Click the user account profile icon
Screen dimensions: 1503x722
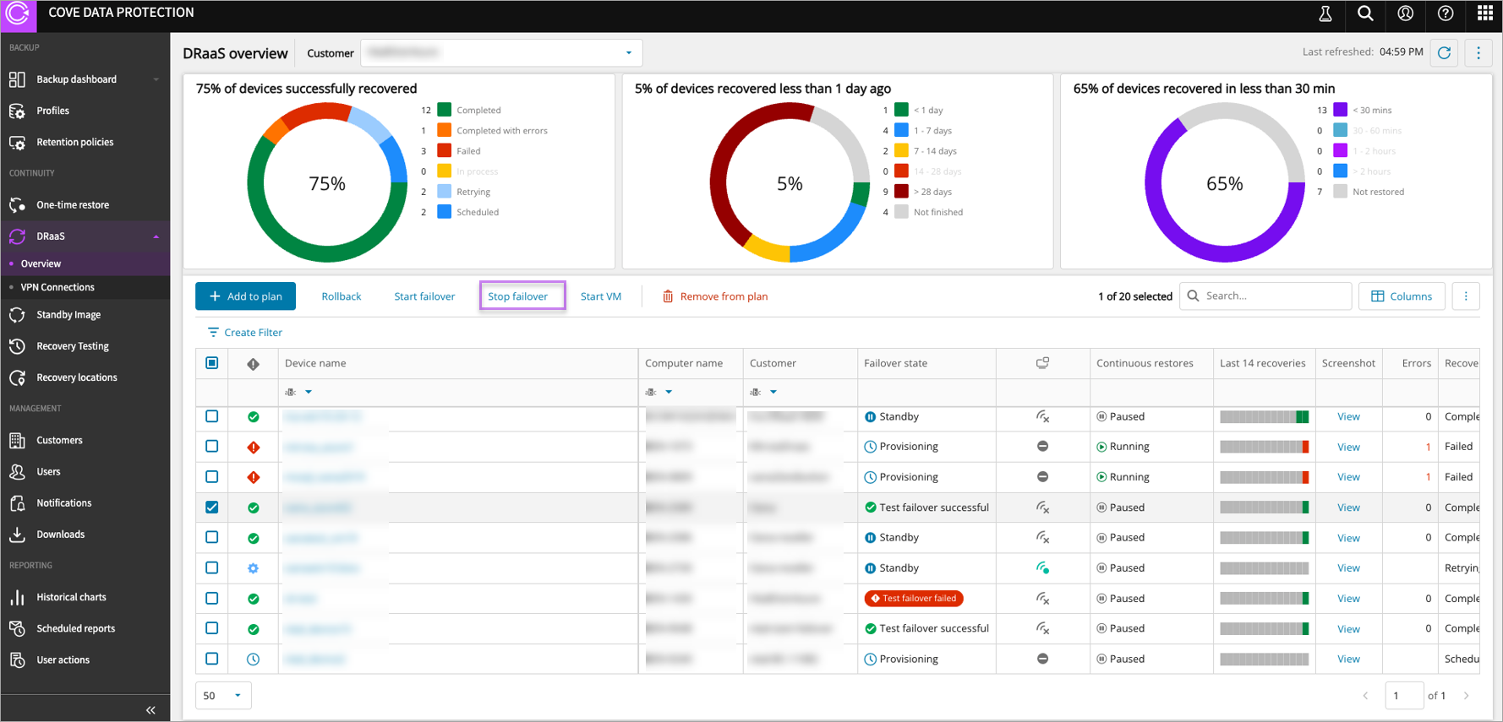1405,14
